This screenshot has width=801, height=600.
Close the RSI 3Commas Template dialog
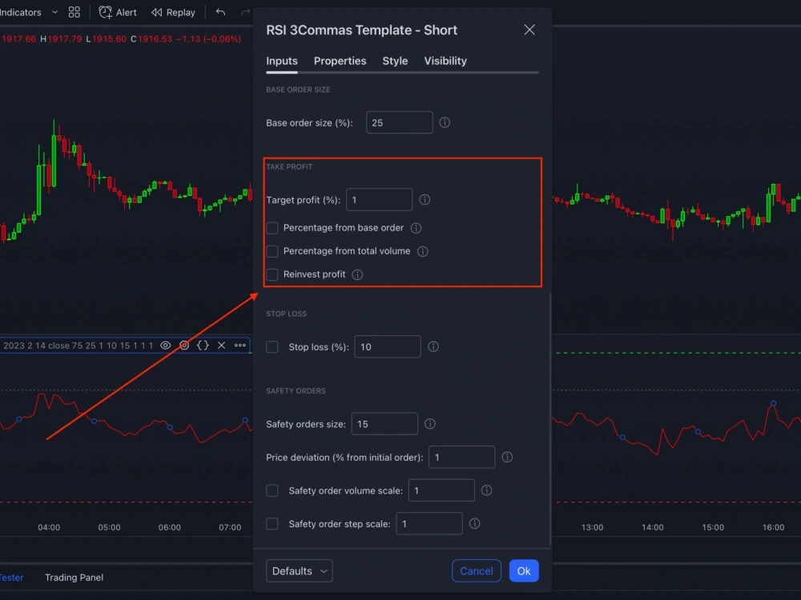(x=529, y=30)
